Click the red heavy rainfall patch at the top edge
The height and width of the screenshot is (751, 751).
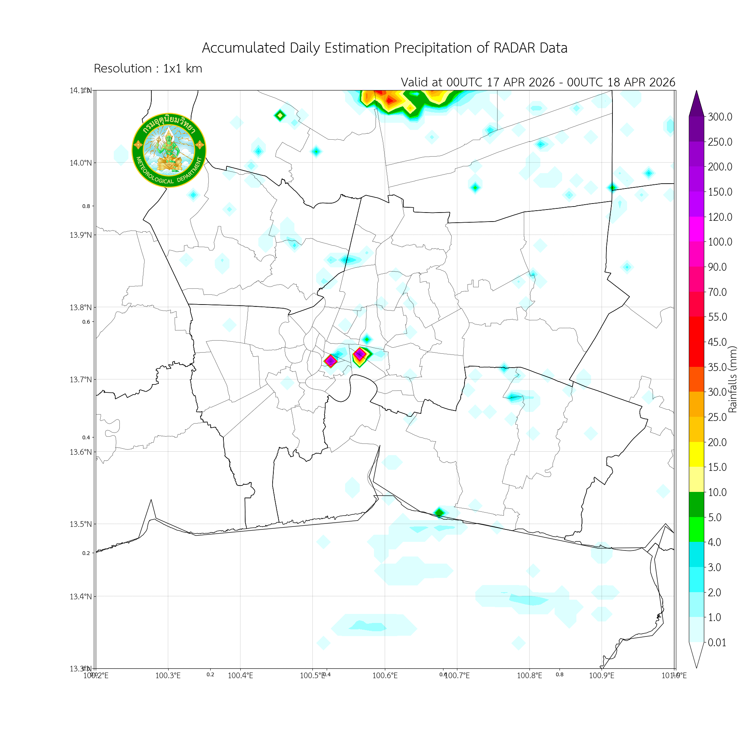(x=390, y=100)
